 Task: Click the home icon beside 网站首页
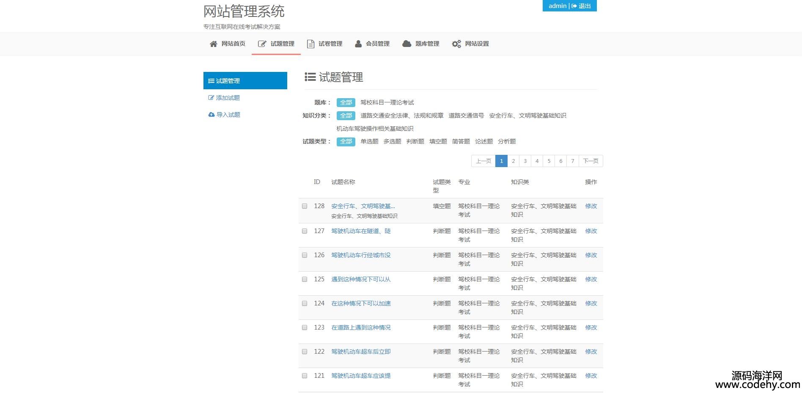click(x=213, y=44)
